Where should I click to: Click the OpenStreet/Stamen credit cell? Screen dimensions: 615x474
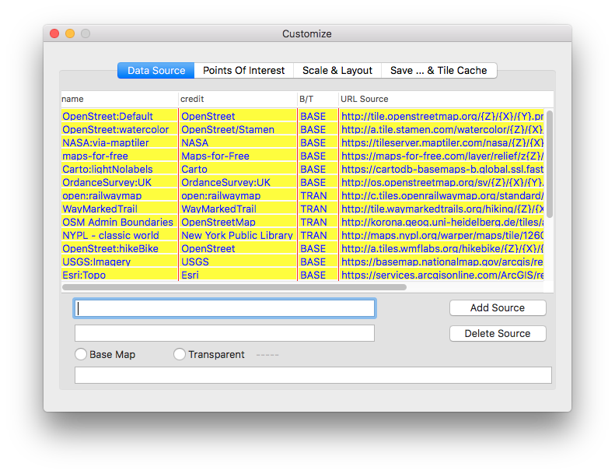pyautogui.click(x=238, y=130)
